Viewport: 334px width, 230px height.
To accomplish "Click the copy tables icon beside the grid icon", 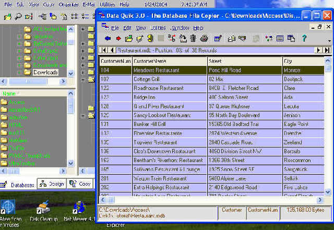I will (x=291, y=39).
